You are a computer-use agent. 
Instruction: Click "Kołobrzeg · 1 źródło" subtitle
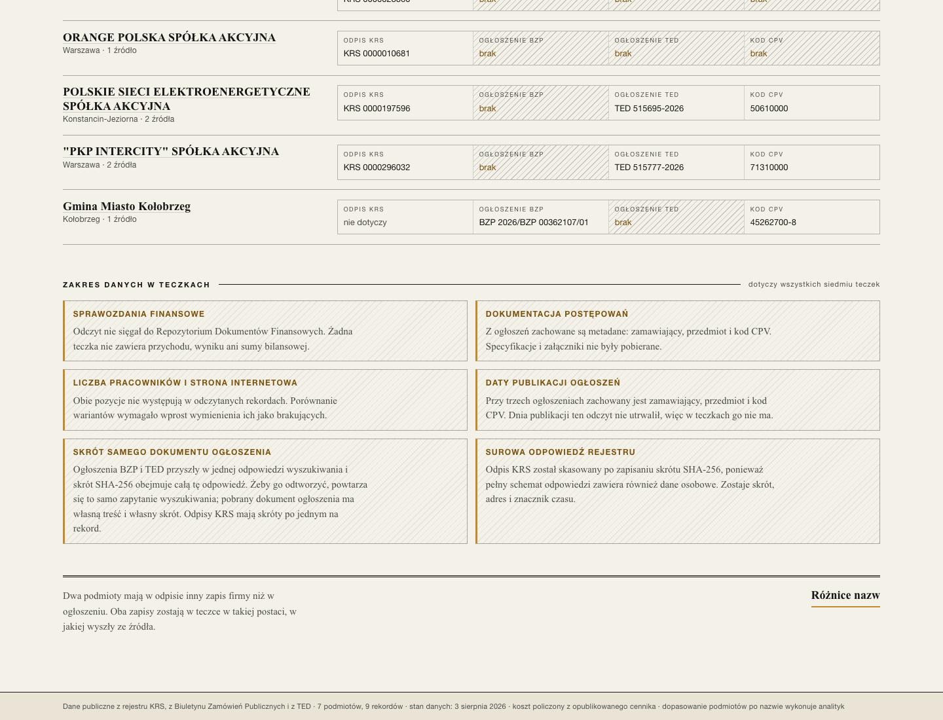[100, 219]
